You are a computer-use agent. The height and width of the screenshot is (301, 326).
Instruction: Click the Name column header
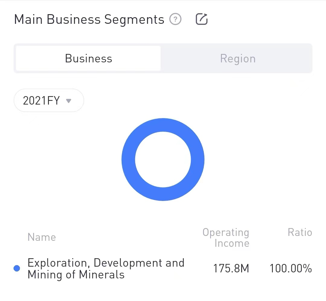point(42,237)
